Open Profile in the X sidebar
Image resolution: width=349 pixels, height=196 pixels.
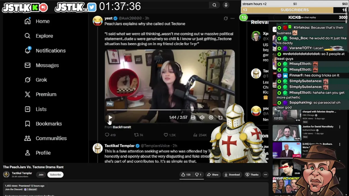click(x=37, y=153)
